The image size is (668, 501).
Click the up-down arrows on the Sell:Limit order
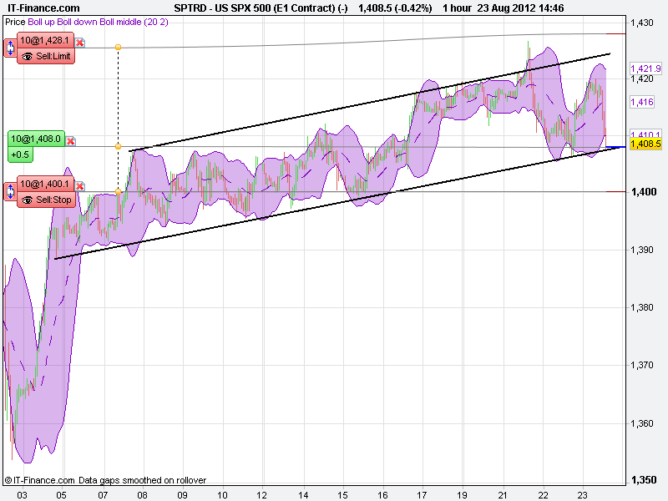tap(10, 48)
